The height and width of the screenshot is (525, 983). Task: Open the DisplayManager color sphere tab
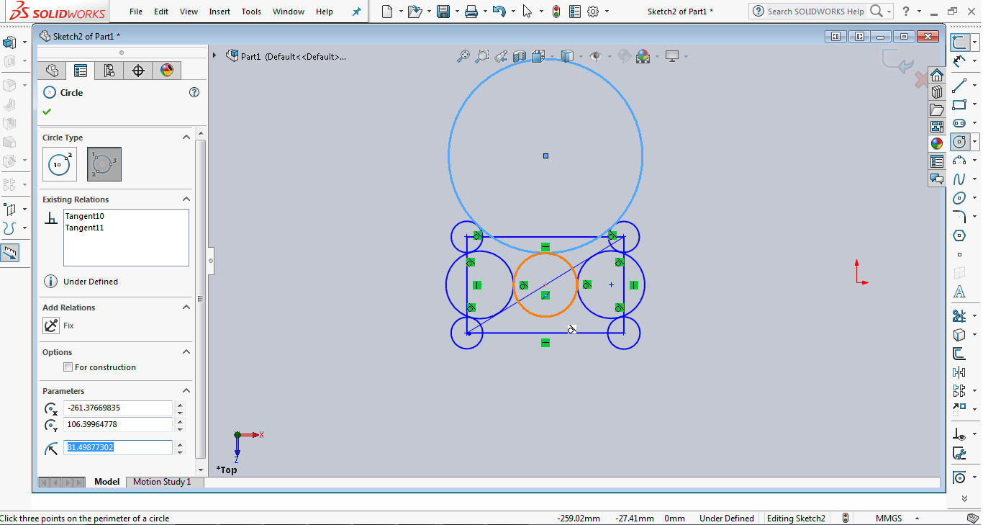(167, 70)
